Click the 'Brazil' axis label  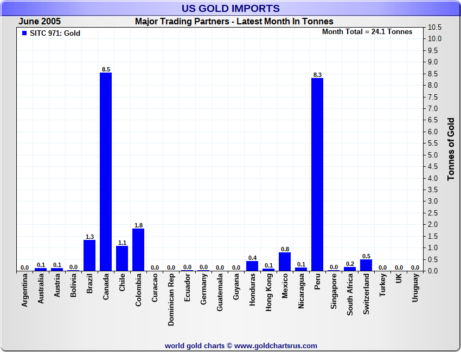click(x=89, y=283)
